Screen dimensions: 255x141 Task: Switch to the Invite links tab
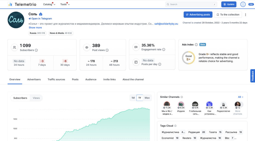[110, 79]
